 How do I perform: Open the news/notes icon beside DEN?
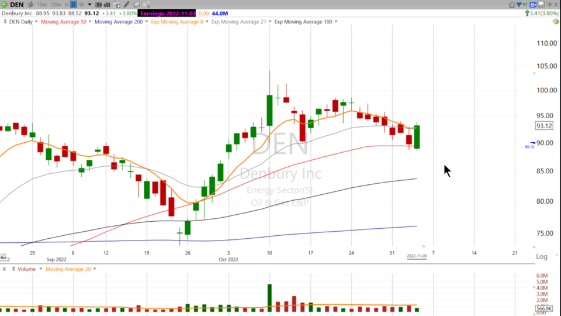tap(30, 5)
